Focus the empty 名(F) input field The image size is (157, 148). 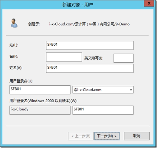coord(64,57)
